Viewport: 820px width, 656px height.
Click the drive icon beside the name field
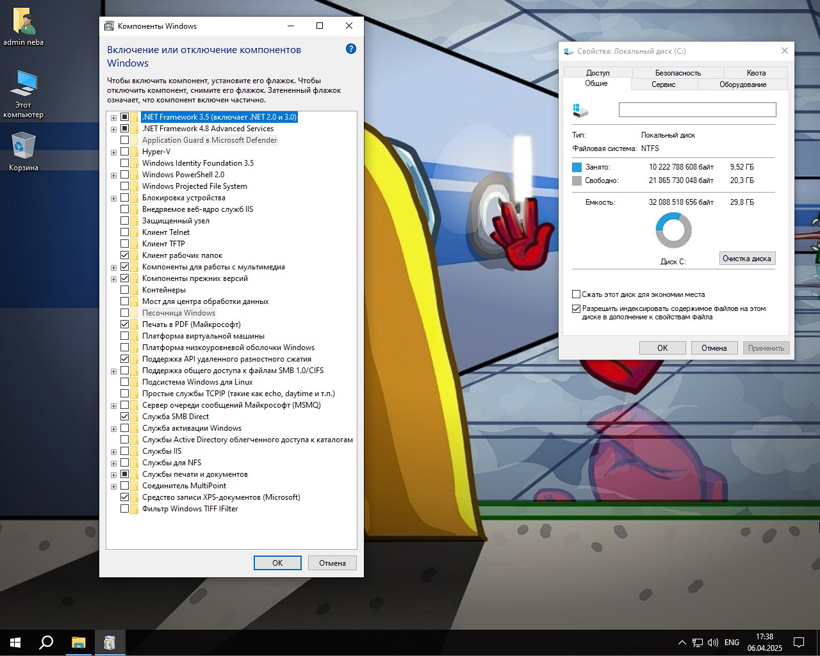(x=580, y=110)
